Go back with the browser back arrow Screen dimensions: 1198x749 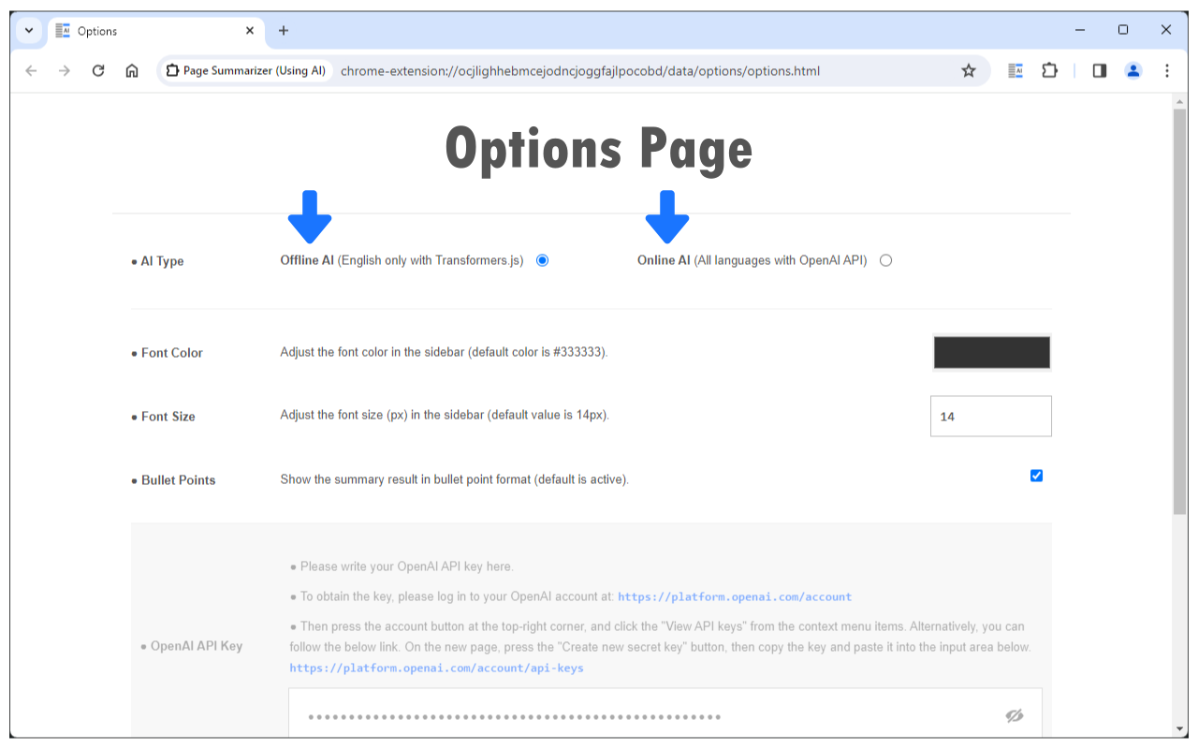31,70
